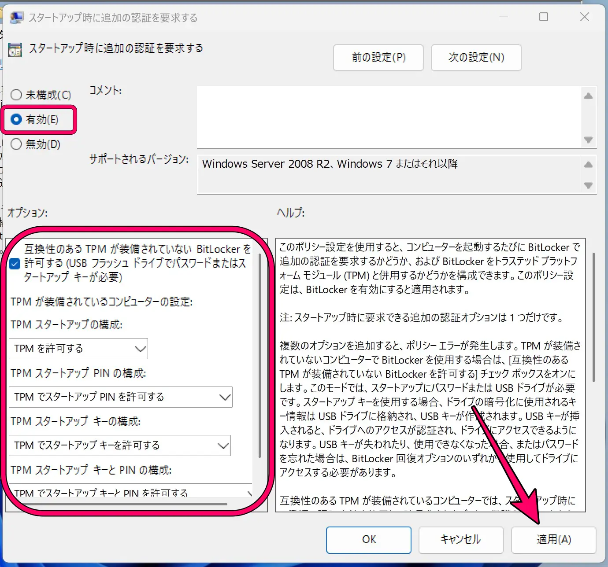Click the 次の設定(N) button
Screen dimensions: 608x567
tap(476, 57)
